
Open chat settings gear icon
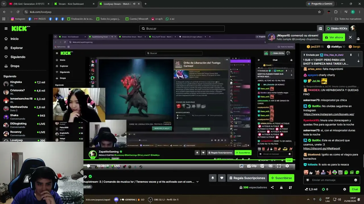(x=345, y=189)
